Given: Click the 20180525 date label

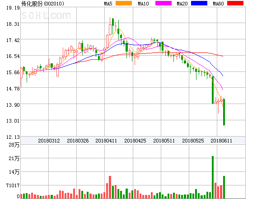Looking at the screenshot, I should [193, 141].
